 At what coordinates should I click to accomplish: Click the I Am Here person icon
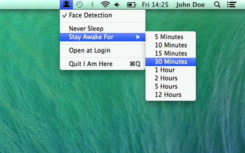66,4
